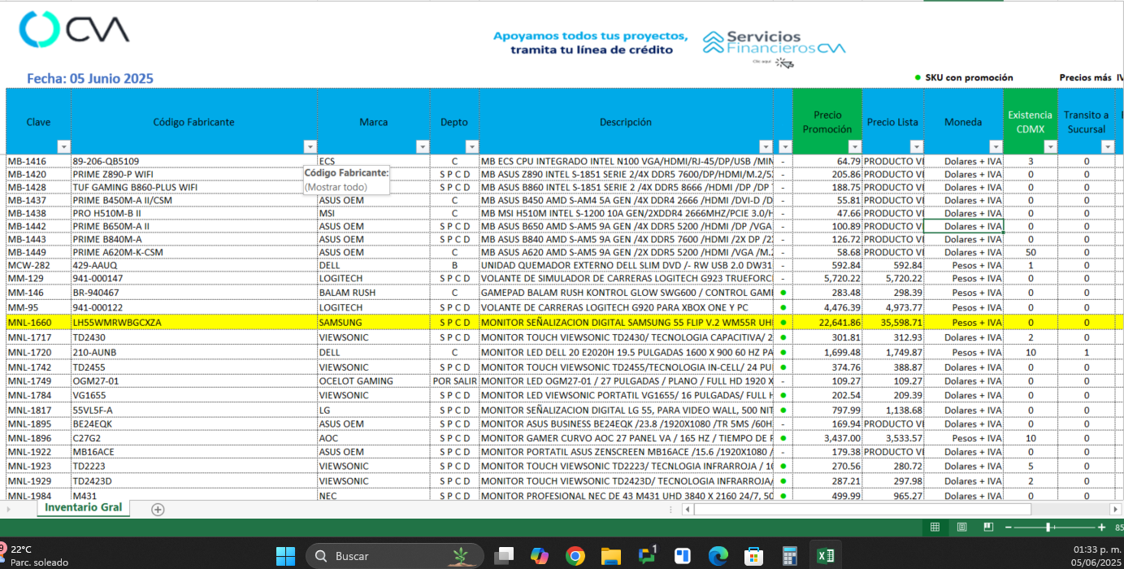This screenshot has height=569, width=1124.
Task: Open Microsoft Store from taskbar
Action: tap(753, 556)
